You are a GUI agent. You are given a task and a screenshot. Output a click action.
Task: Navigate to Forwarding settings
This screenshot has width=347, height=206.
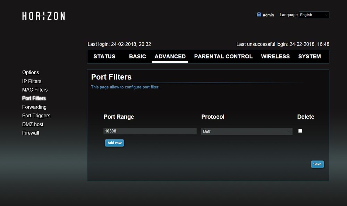point(34,107)
